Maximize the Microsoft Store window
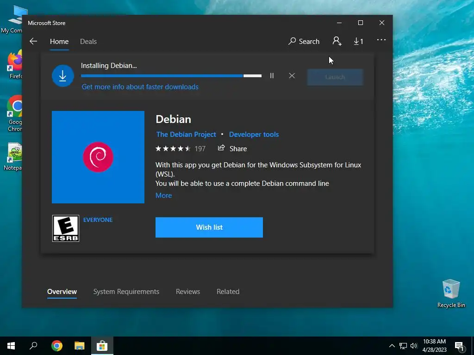The height and width of the screenshot is (355, 474). pos(360,23)
